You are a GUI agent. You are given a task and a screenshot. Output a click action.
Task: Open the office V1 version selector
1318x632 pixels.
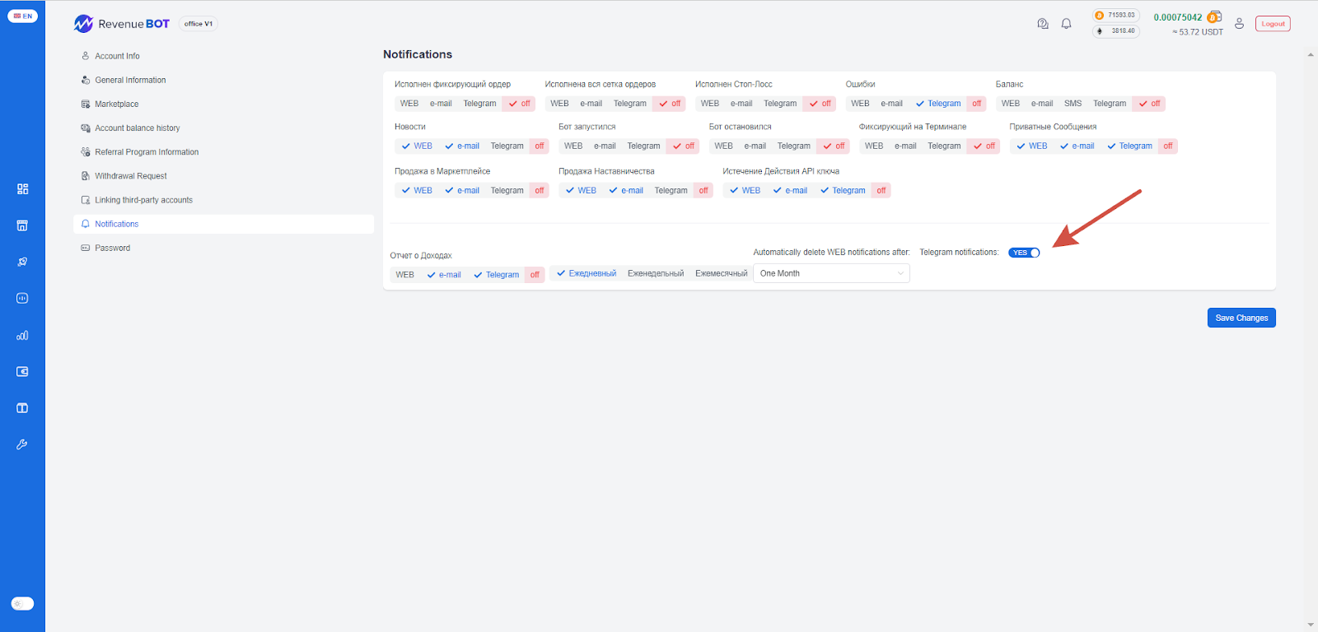click(x=199, y=24)
